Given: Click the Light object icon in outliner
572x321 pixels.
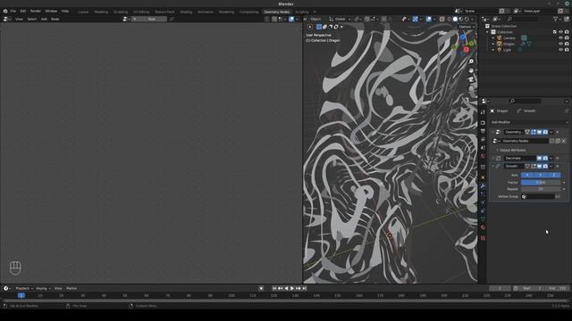Looking at the screenshot, I should [x=500, y=50].
